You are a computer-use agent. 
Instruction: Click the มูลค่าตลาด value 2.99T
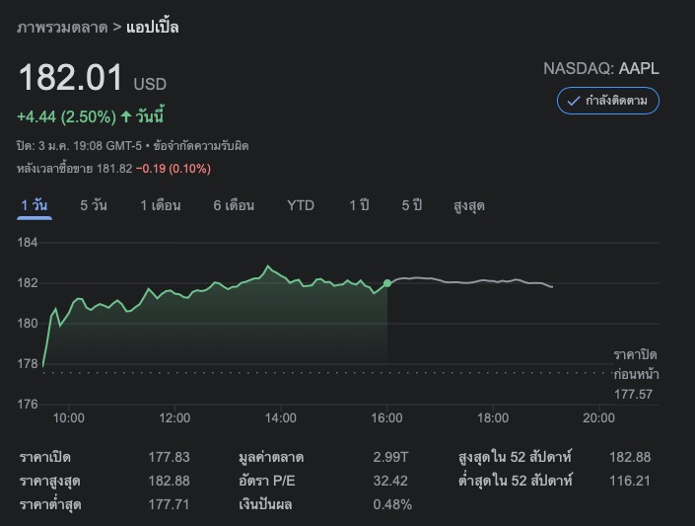[x=392, y=457]
